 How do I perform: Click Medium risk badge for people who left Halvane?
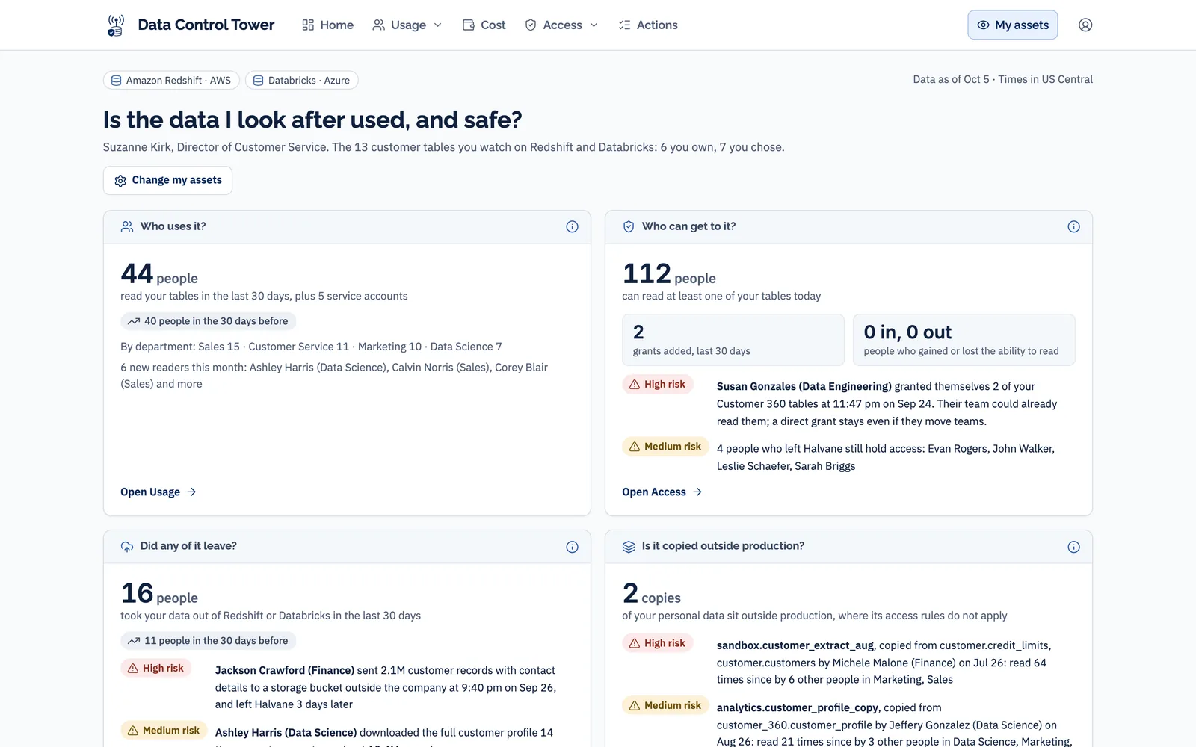point(665,446)
